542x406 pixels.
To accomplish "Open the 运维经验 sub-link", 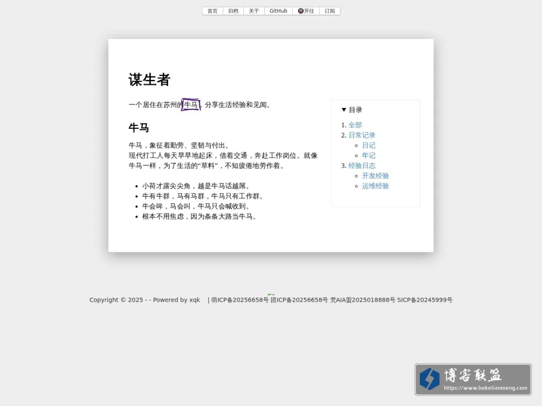I will click(375, 186).
